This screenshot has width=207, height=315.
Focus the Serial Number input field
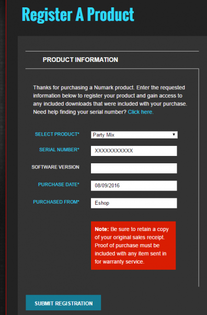pyautogui.click(x=134, y=151)
